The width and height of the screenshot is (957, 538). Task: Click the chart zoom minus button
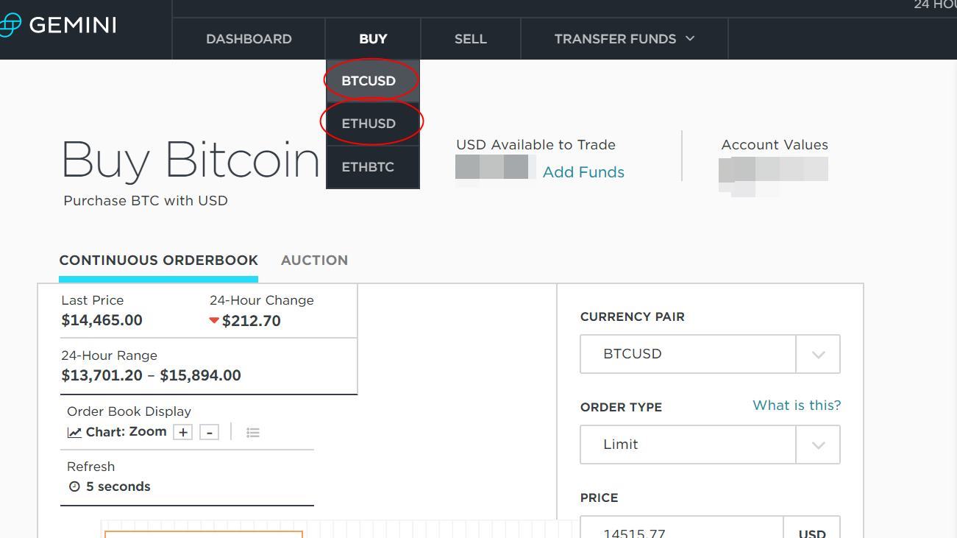[x=209, y=432]
